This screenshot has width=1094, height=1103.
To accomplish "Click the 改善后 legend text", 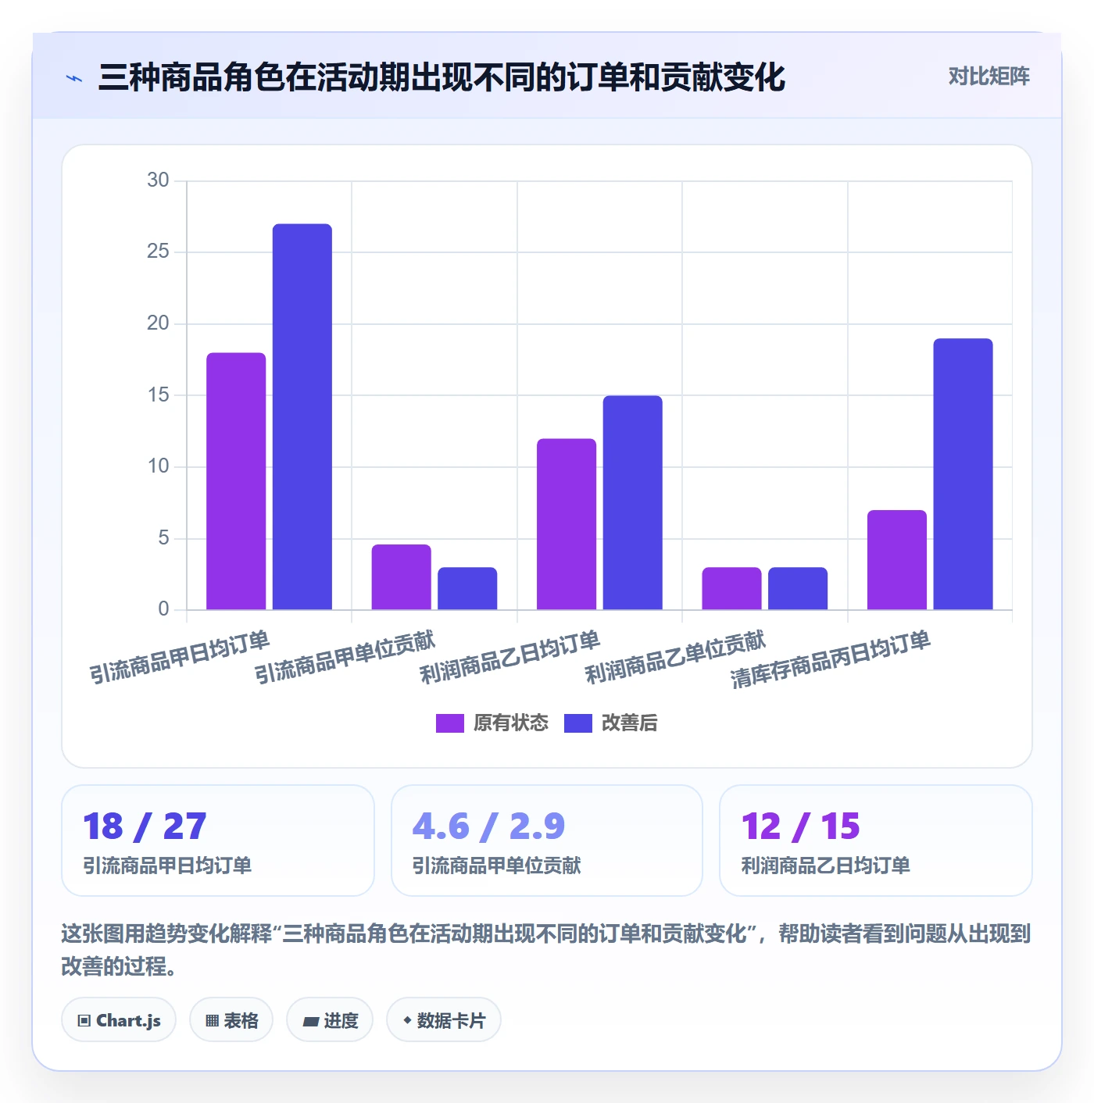I will click(630, 723).
